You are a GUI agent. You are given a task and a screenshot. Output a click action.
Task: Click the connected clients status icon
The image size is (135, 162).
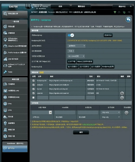[119, 12]
